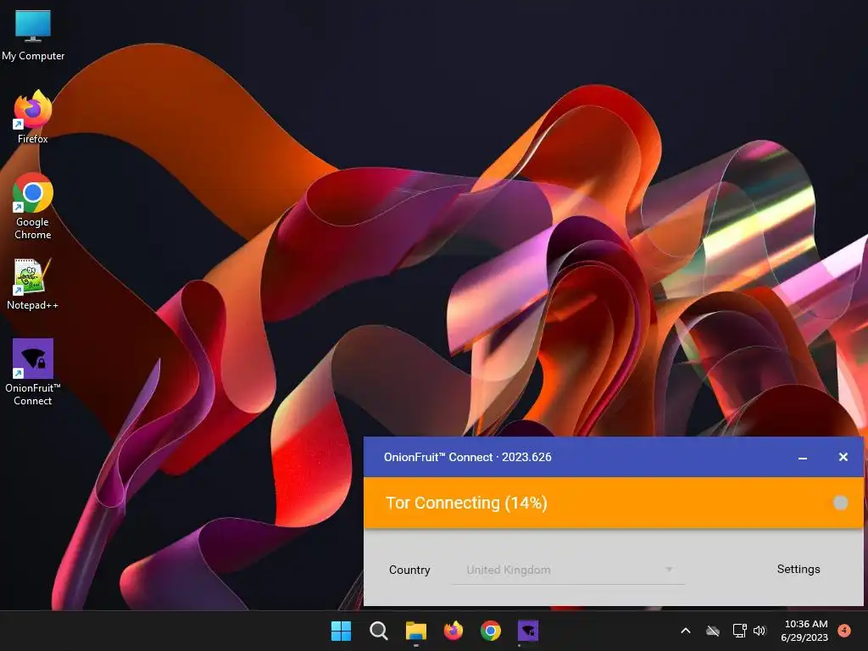Minimize the OnionFruit Connect window
Screen dimensions: 868x651
tap(803, 457)
